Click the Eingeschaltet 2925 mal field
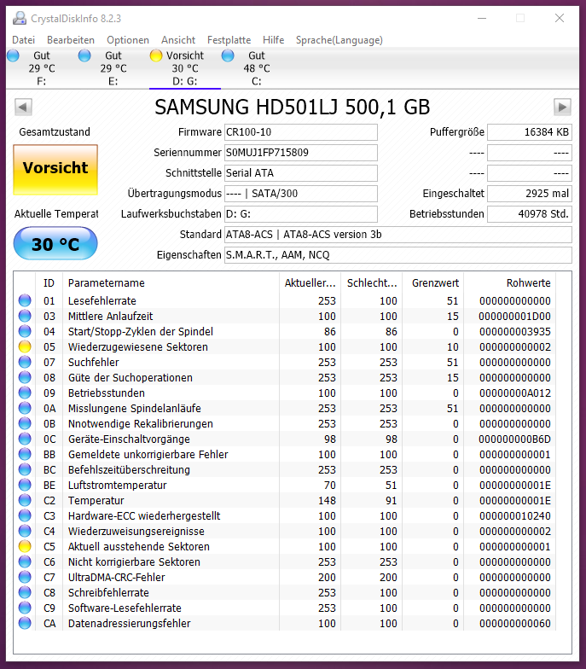The height and width of the screenshot is (669, 586). click(529, 194)
